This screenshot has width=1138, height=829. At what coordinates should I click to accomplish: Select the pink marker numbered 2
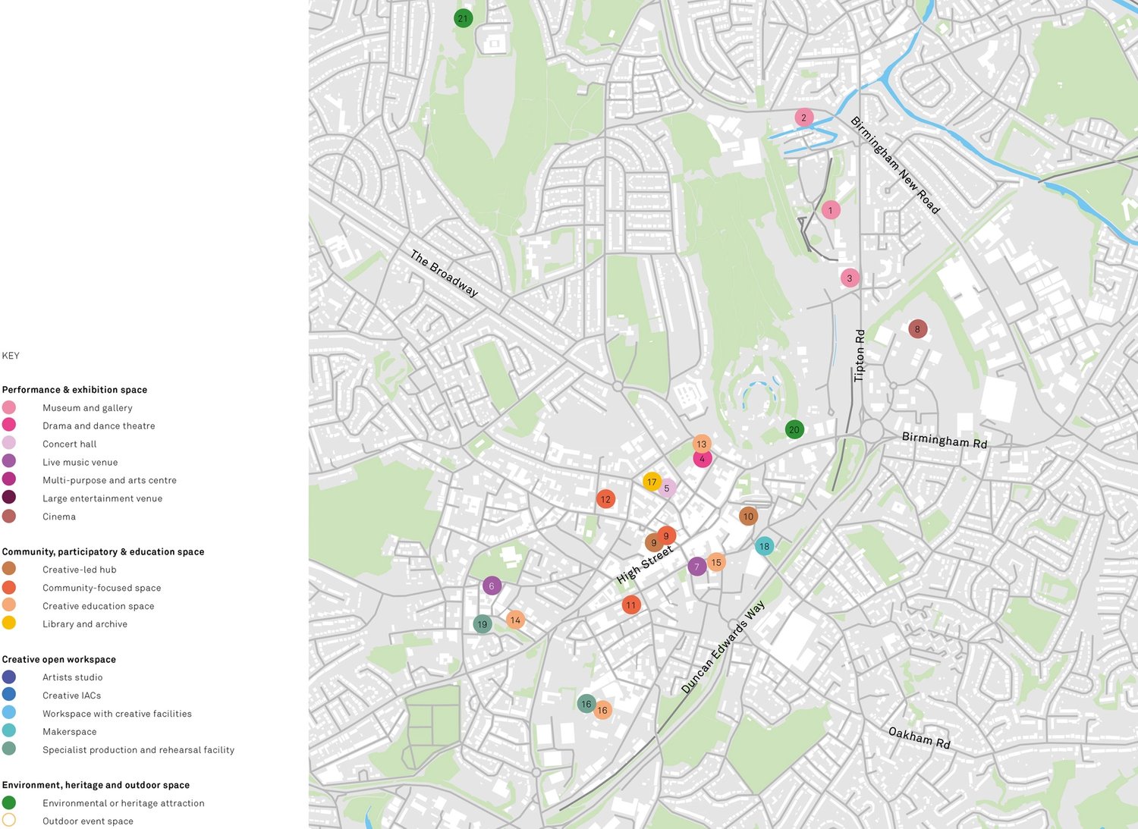click(x=804, y=118)
